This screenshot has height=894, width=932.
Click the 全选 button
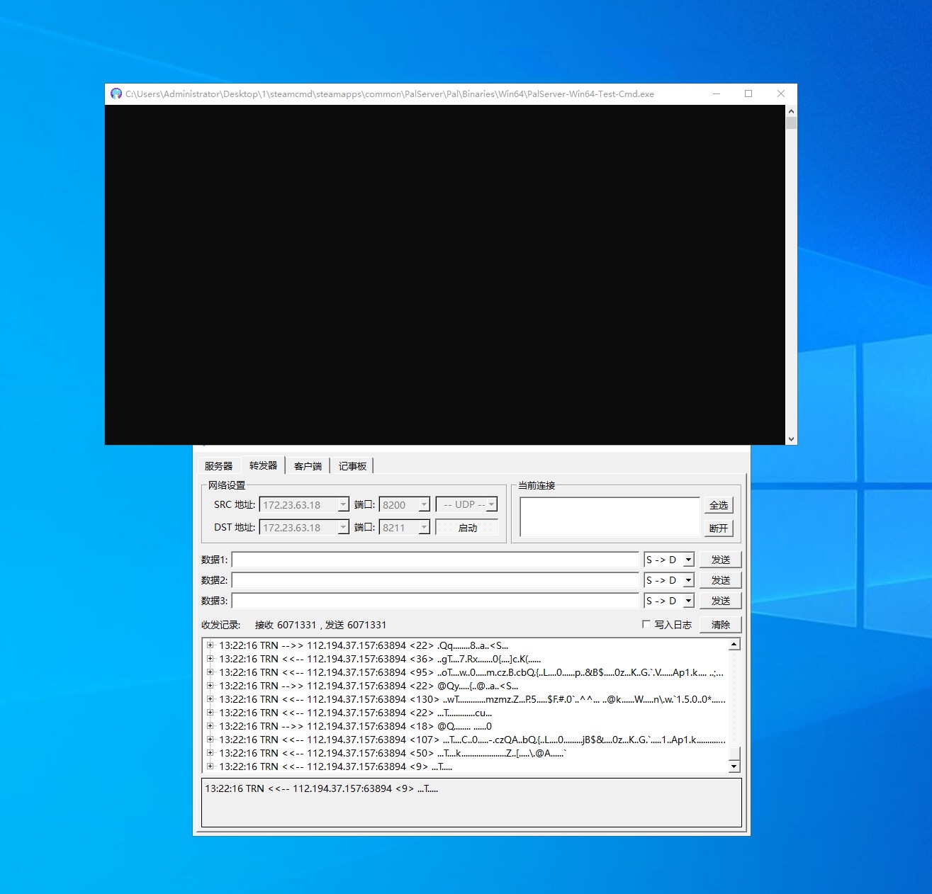coord(719,505)
